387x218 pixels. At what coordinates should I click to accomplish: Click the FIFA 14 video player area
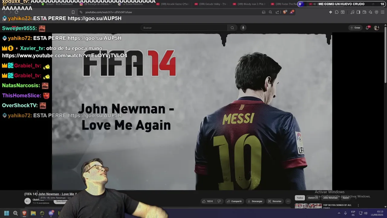pos(192,112)
